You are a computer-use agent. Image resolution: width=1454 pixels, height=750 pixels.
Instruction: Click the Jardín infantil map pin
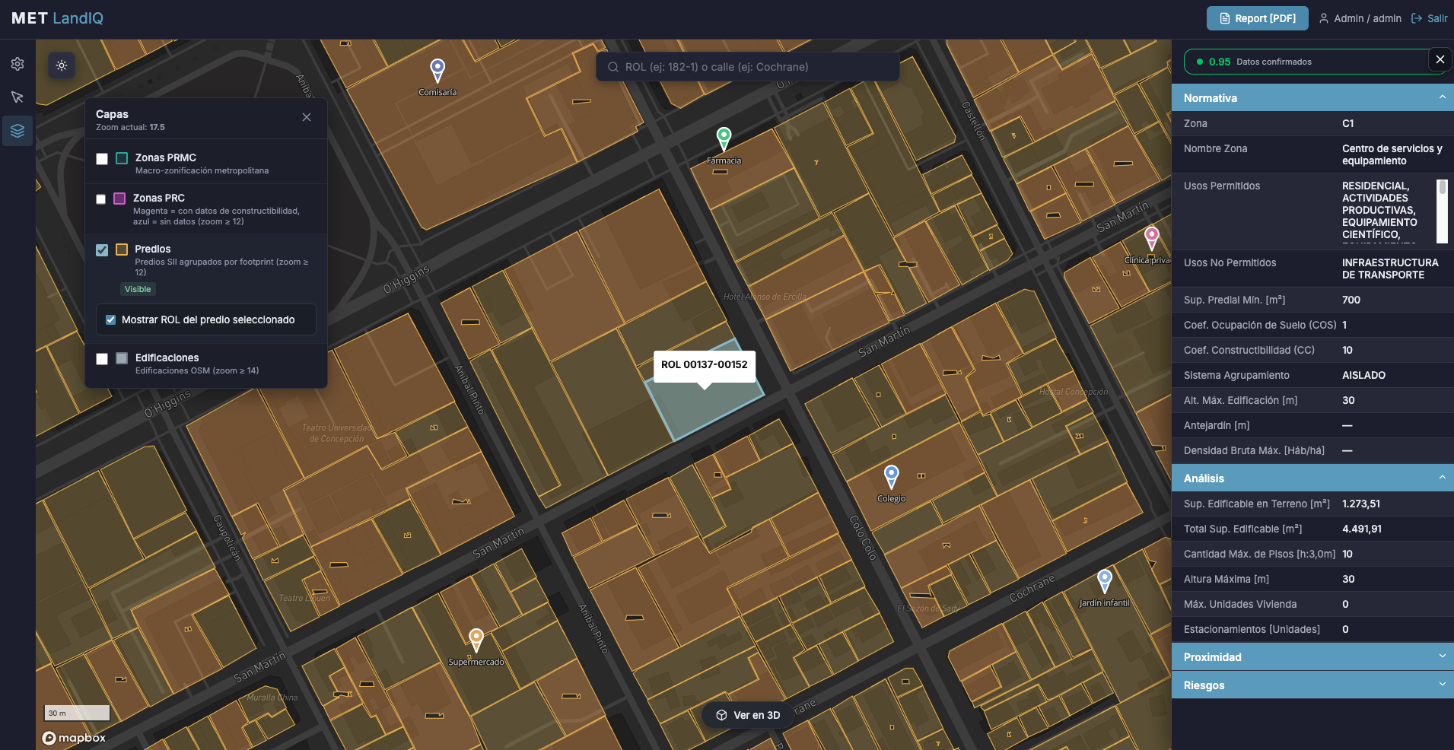(1105, 581)
